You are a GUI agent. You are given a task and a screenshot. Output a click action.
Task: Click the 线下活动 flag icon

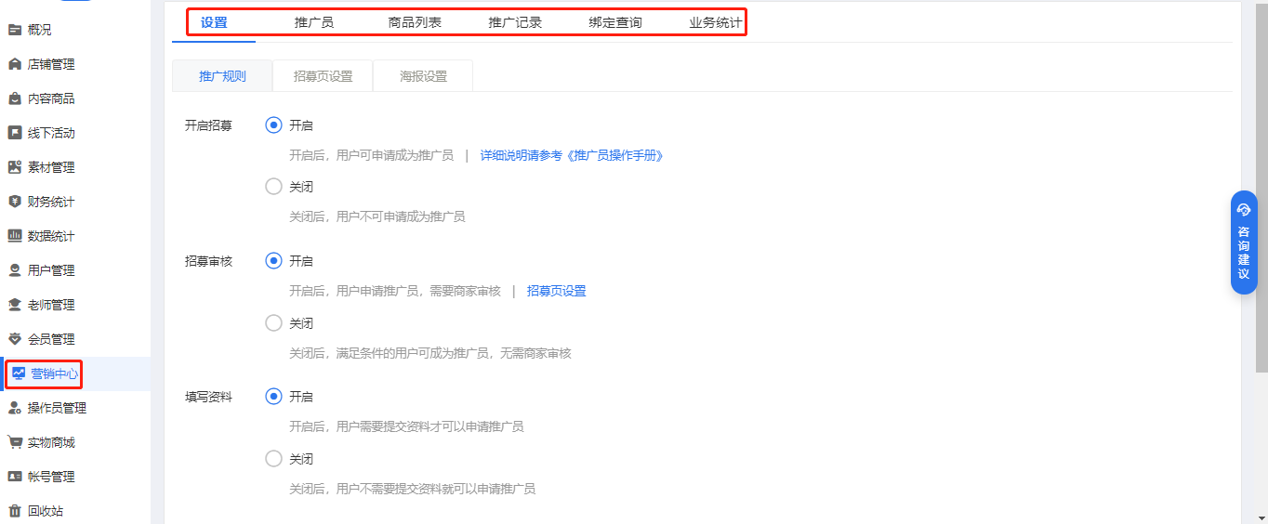click(15, 133)
